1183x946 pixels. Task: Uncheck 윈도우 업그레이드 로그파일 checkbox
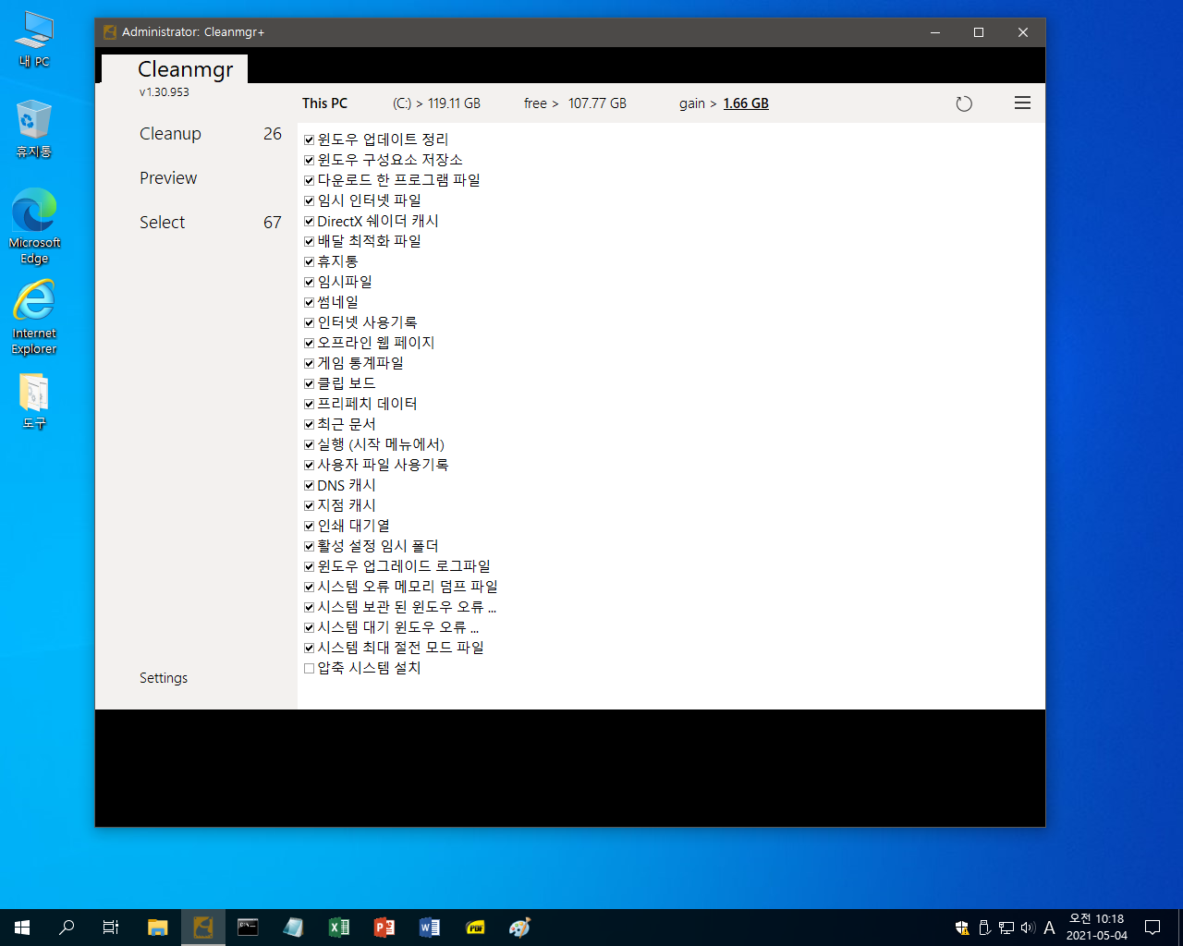coord(310,567)
